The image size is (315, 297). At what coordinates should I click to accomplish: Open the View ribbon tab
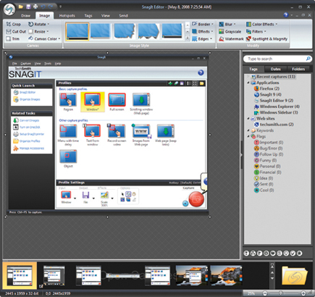pyautogui.click(x=106, y=16)
